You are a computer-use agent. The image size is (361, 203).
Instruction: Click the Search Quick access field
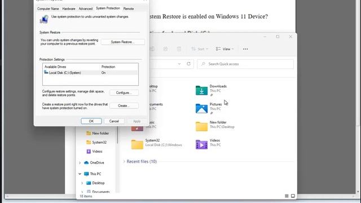[245, 64]
